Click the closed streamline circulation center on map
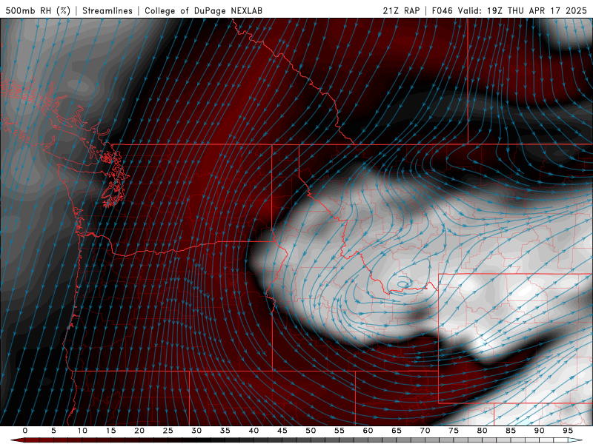 pyautogui.click(x=402, y=283)
